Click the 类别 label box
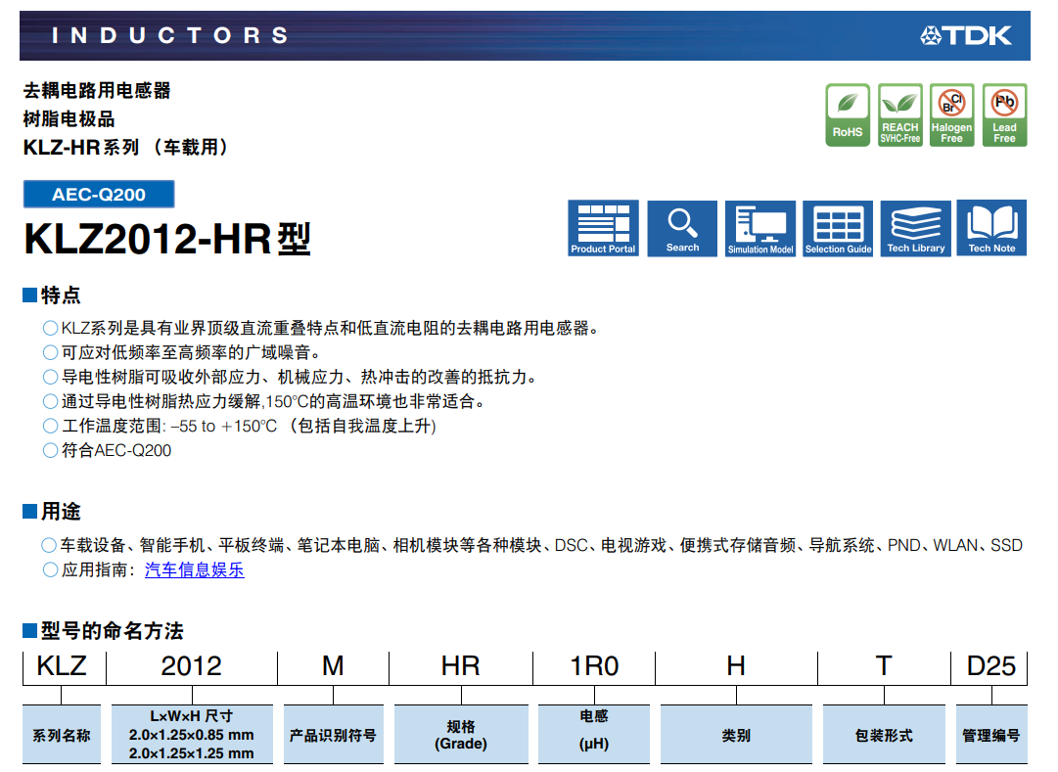Screen dimensions: 1058x772 (x=736, y=735)
